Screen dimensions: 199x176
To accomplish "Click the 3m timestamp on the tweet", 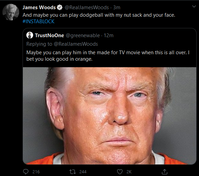I will point(117,8).
